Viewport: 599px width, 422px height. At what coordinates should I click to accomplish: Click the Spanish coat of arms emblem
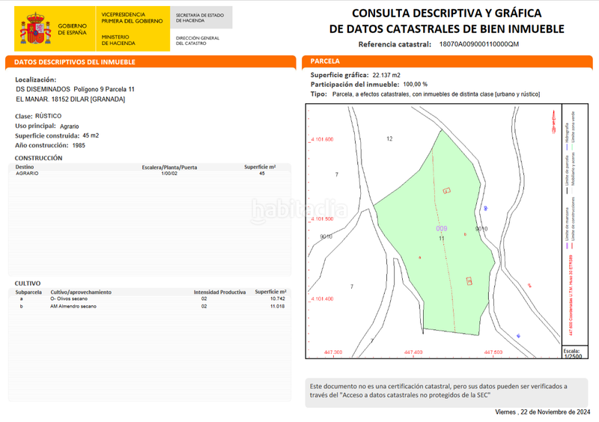coord(35,28)
